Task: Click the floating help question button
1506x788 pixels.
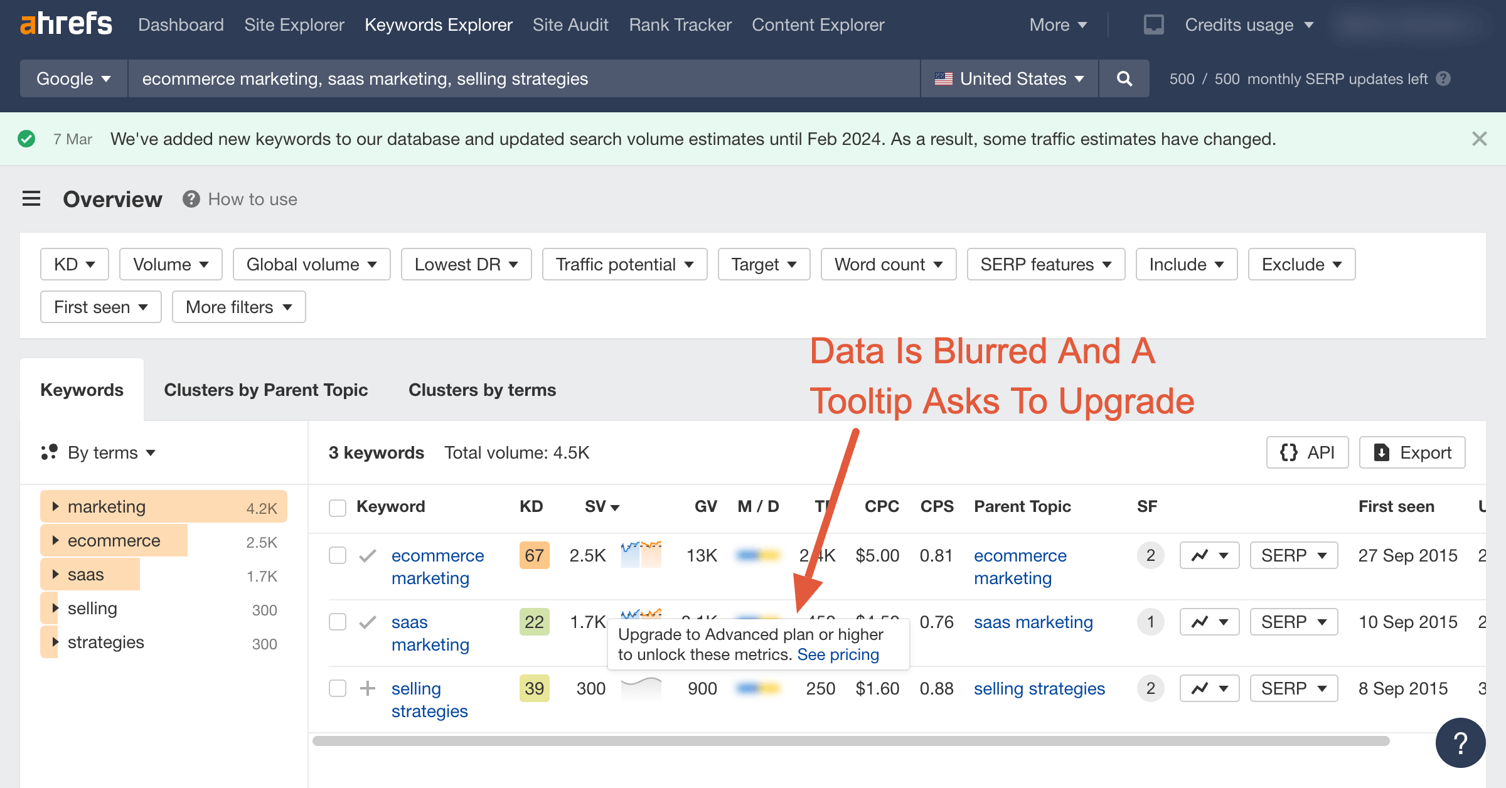Action: 1460,743
